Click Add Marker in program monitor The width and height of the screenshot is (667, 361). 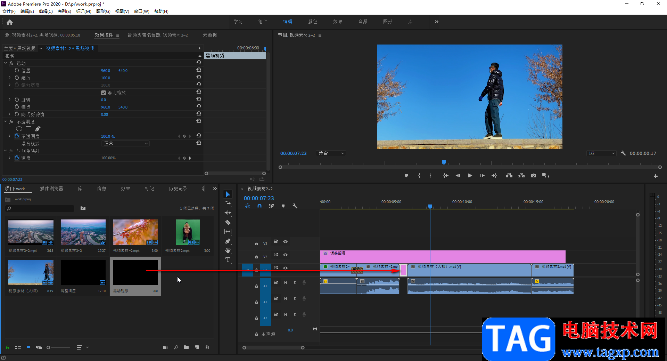[406, 176]
